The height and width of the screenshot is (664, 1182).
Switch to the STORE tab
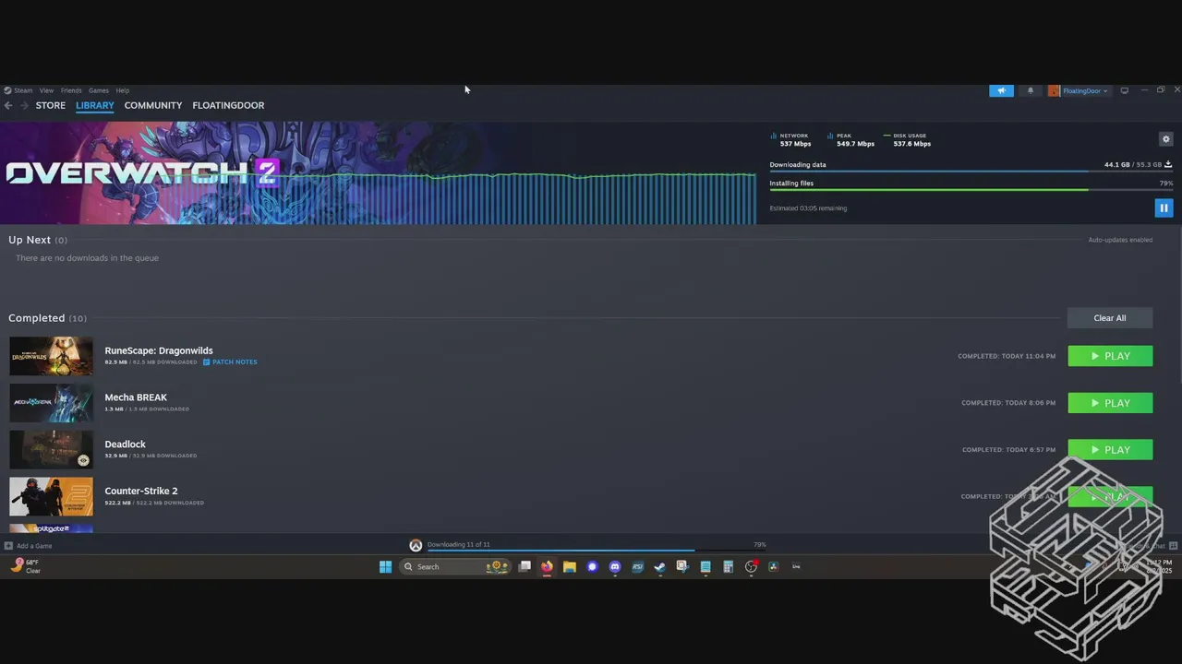point(51,105)
